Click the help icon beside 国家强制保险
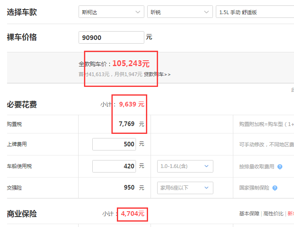 [275, 188]
